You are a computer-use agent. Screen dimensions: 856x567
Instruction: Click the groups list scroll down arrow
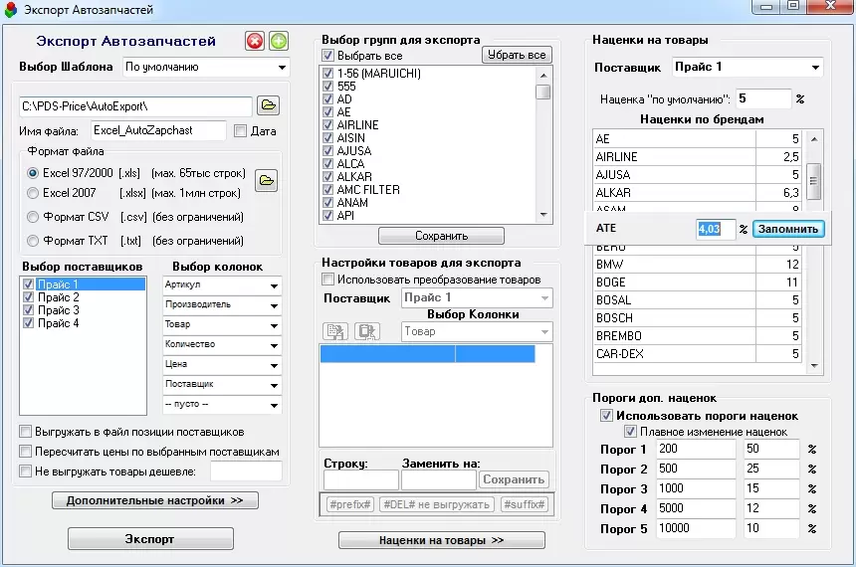pos(543,215)
